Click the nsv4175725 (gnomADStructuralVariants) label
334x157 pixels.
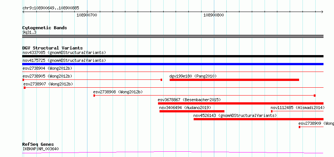pyautogui.click(x=64, y=60)
